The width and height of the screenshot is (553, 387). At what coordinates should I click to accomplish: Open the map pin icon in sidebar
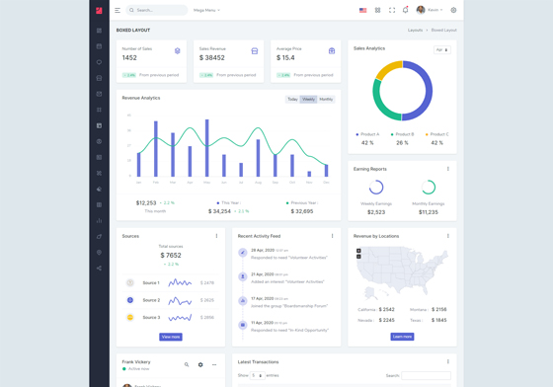99,253
